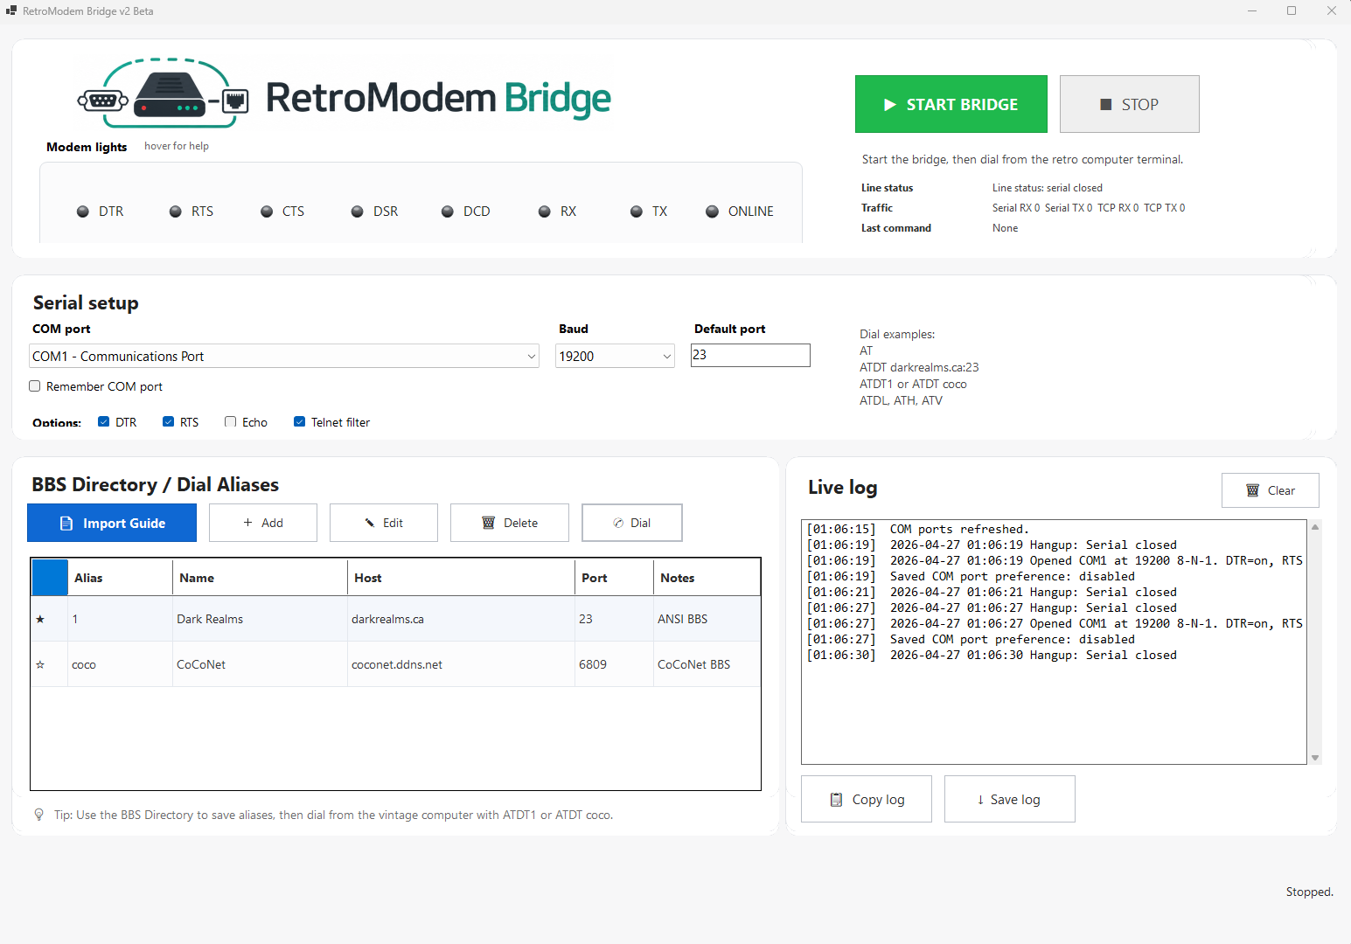
Task: Uncheck the RTS option checkbox
Action: pos(169,422)
